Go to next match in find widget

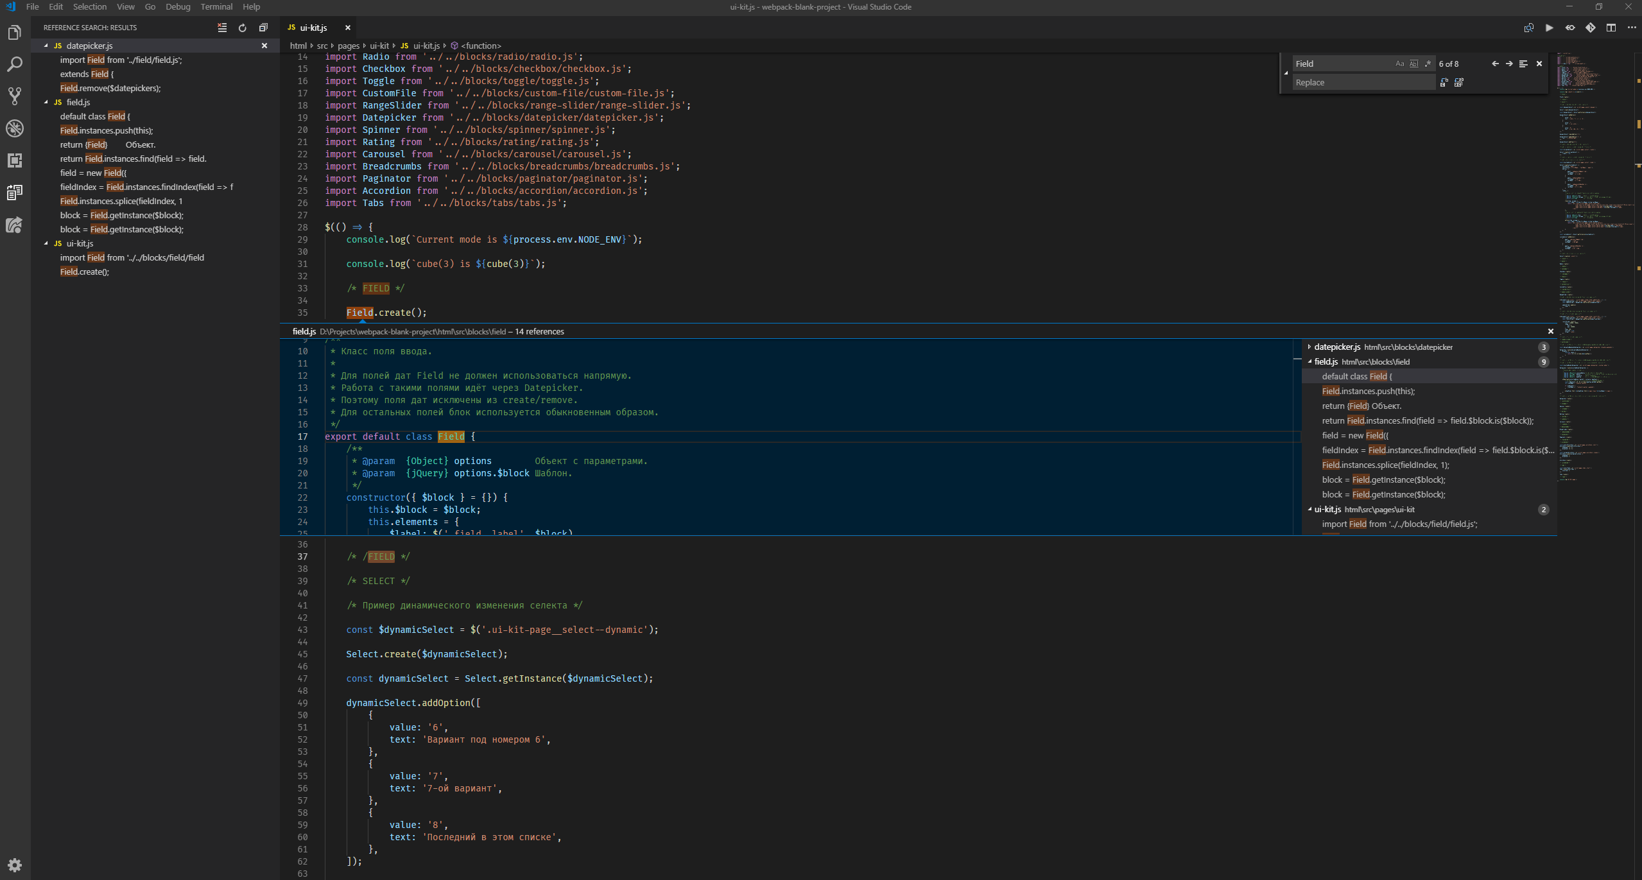pos(1509,64)
